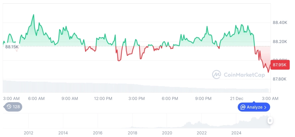
Task: Jump to 2012 on the overview timeline
Action: click(28, 133)
